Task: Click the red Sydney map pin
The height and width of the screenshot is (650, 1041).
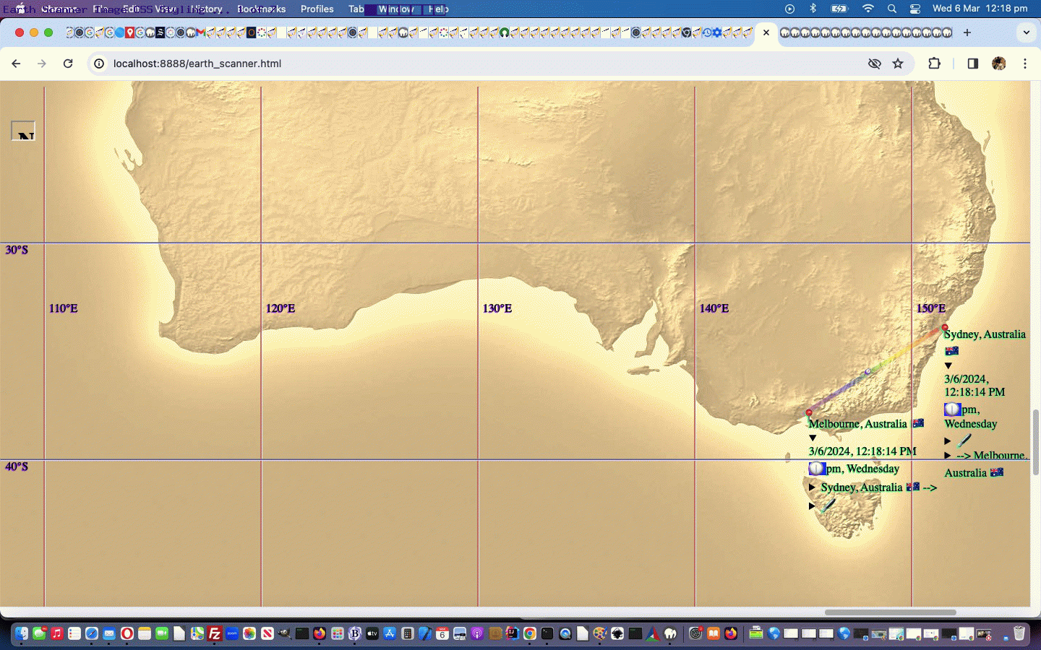Action: tap(944, 328)
